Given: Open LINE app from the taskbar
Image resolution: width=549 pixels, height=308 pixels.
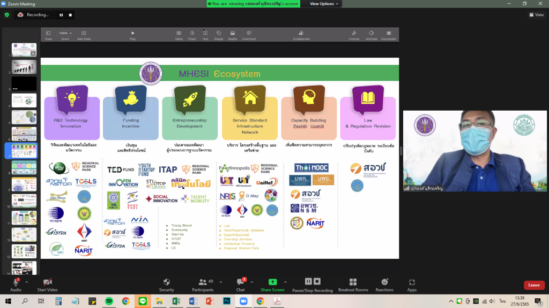Looking at the screenshot, I should [143, 301].
